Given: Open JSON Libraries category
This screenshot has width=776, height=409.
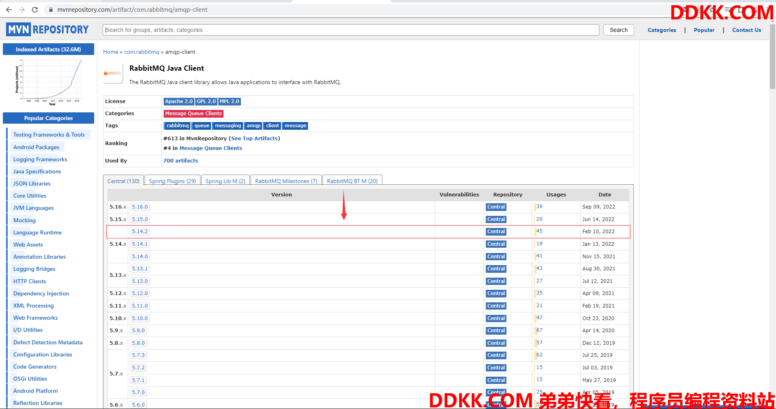Looking at the screenshot, I should pos(32,183).
